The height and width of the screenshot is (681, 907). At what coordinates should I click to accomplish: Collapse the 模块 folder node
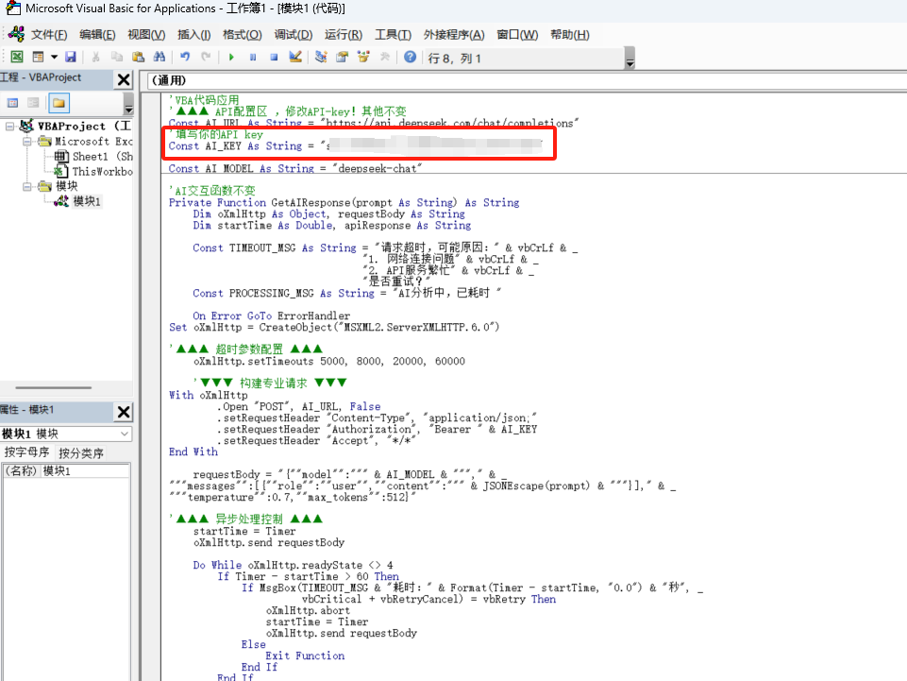27,186
